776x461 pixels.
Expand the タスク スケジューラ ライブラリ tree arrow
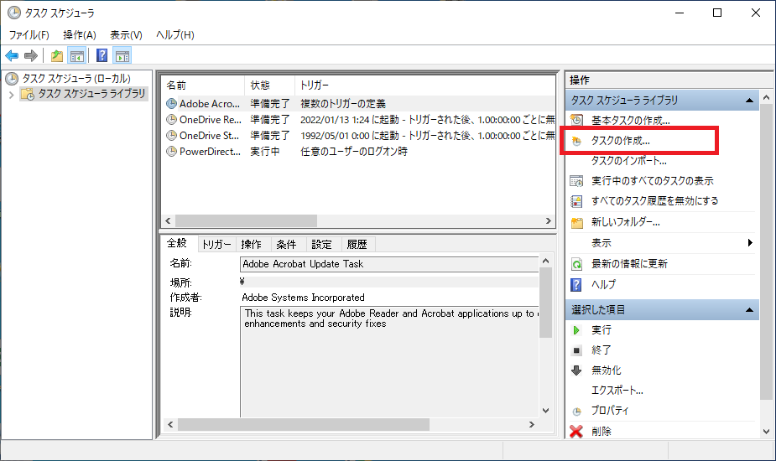point(12,94)
